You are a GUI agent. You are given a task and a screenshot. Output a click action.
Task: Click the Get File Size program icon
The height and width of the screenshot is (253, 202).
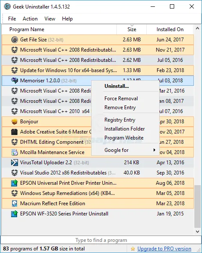[15, 40]
